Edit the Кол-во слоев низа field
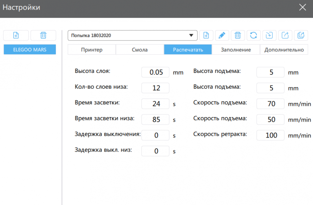Screen dimensions: 313x205 click(x=155, y=88)
